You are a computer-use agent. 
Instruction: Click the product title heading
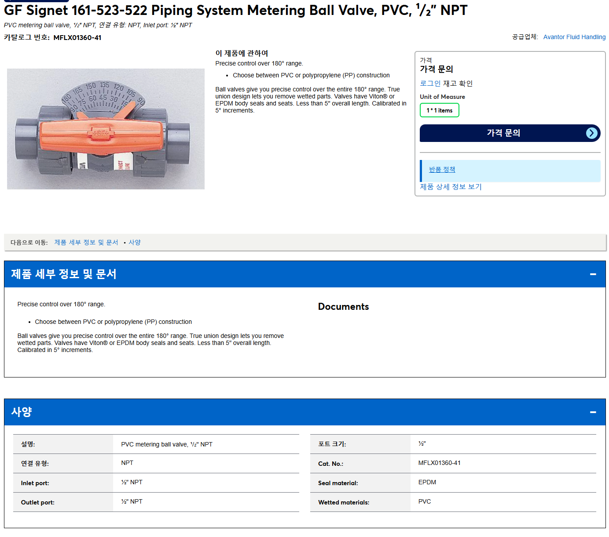(235, 10)
